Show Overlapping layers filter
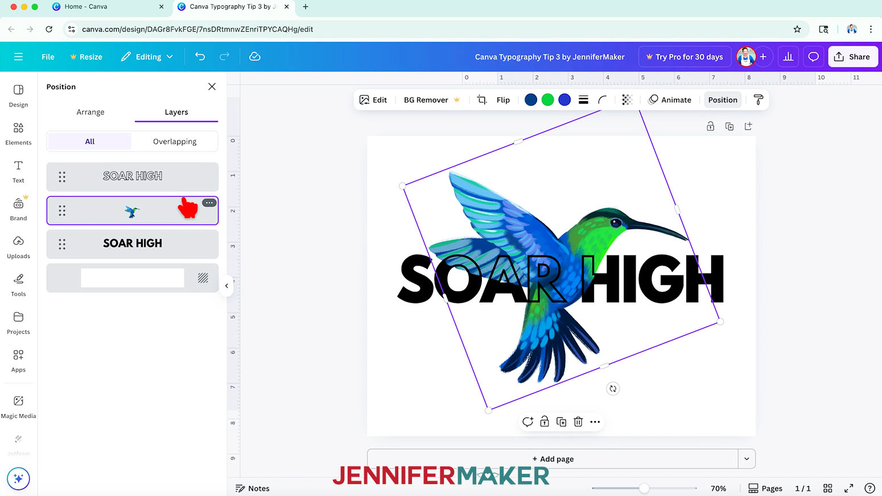 coord(175,141)
